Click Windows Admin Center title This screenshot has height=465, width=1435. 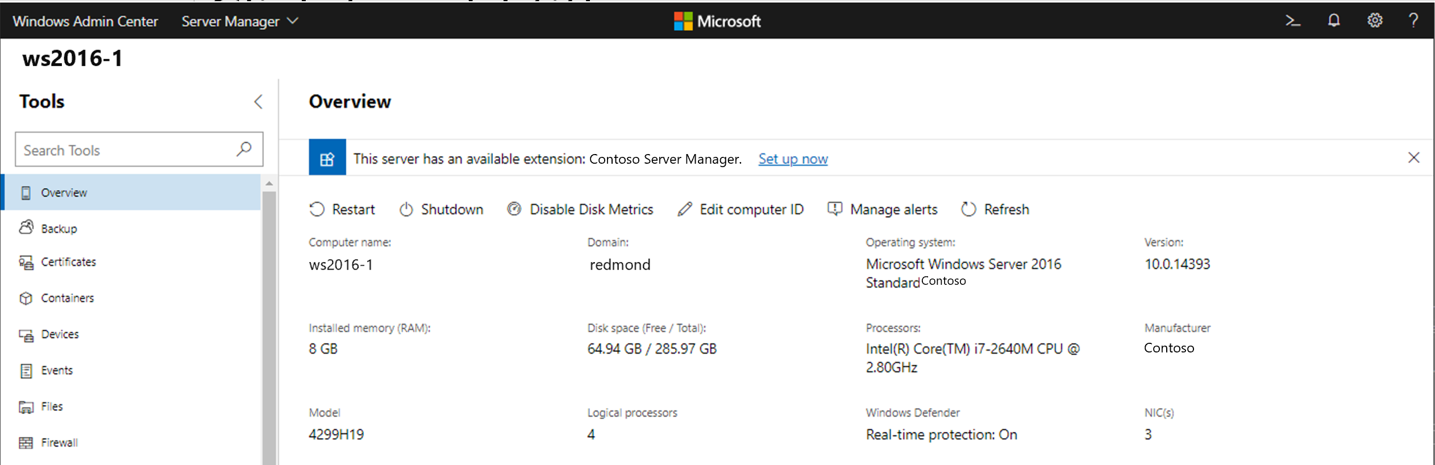click(x=85, y=22)
